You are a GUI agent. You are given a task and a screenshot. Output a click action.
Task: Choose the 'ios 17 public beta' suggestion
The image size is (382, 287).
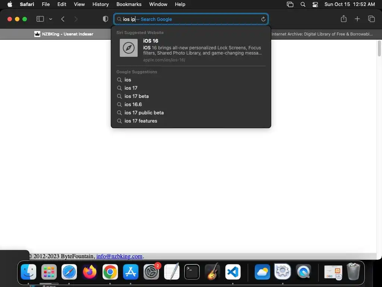191,113
